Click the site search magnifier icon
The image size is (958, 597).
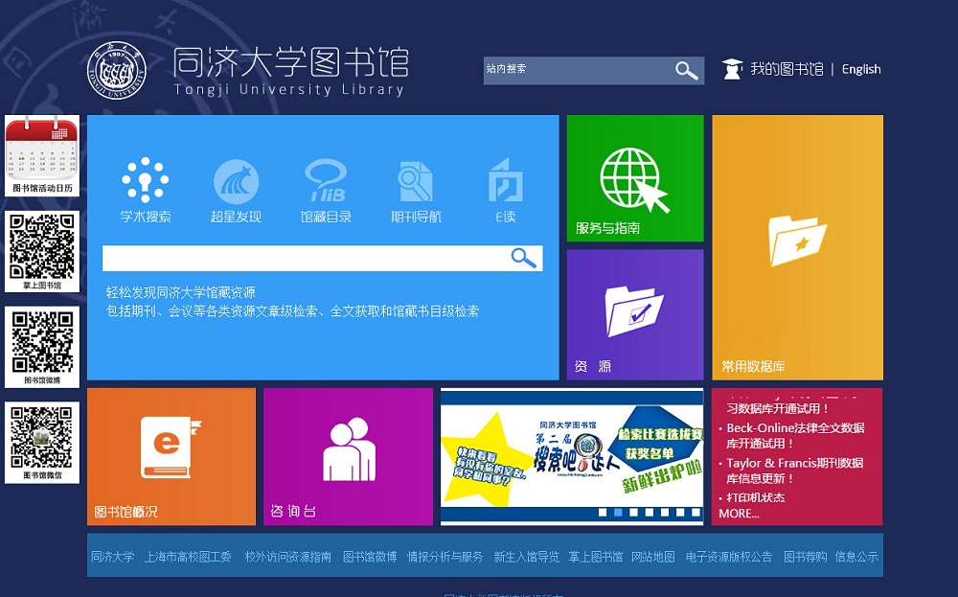[687, 70]
